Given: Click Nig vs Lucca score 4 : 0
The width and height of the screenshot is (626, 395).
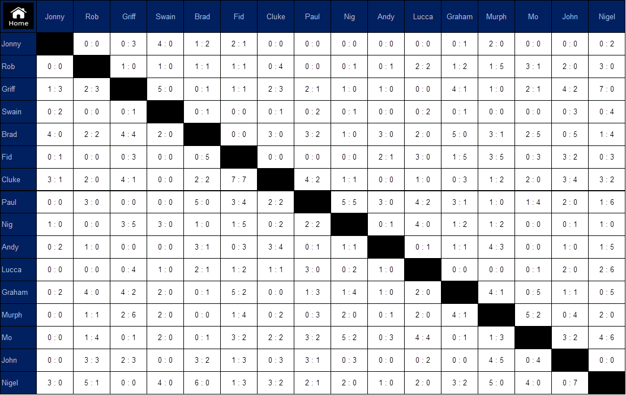Looking at the screenshot, I should 423,224.
